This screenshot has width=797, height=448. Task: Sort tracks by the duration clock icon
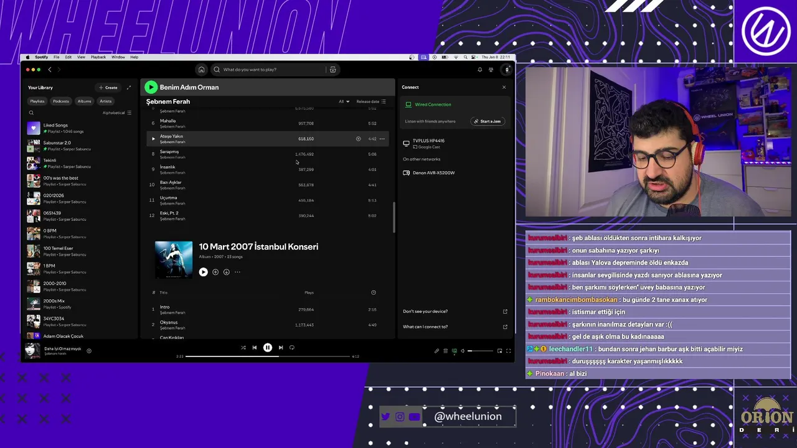click(x=374, y=292)
